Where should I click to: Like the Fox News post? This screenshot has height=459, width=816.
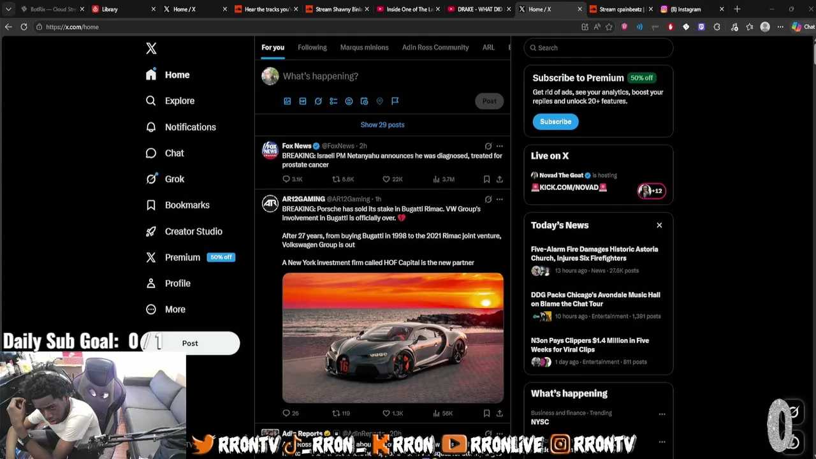(x=392, y=179)
